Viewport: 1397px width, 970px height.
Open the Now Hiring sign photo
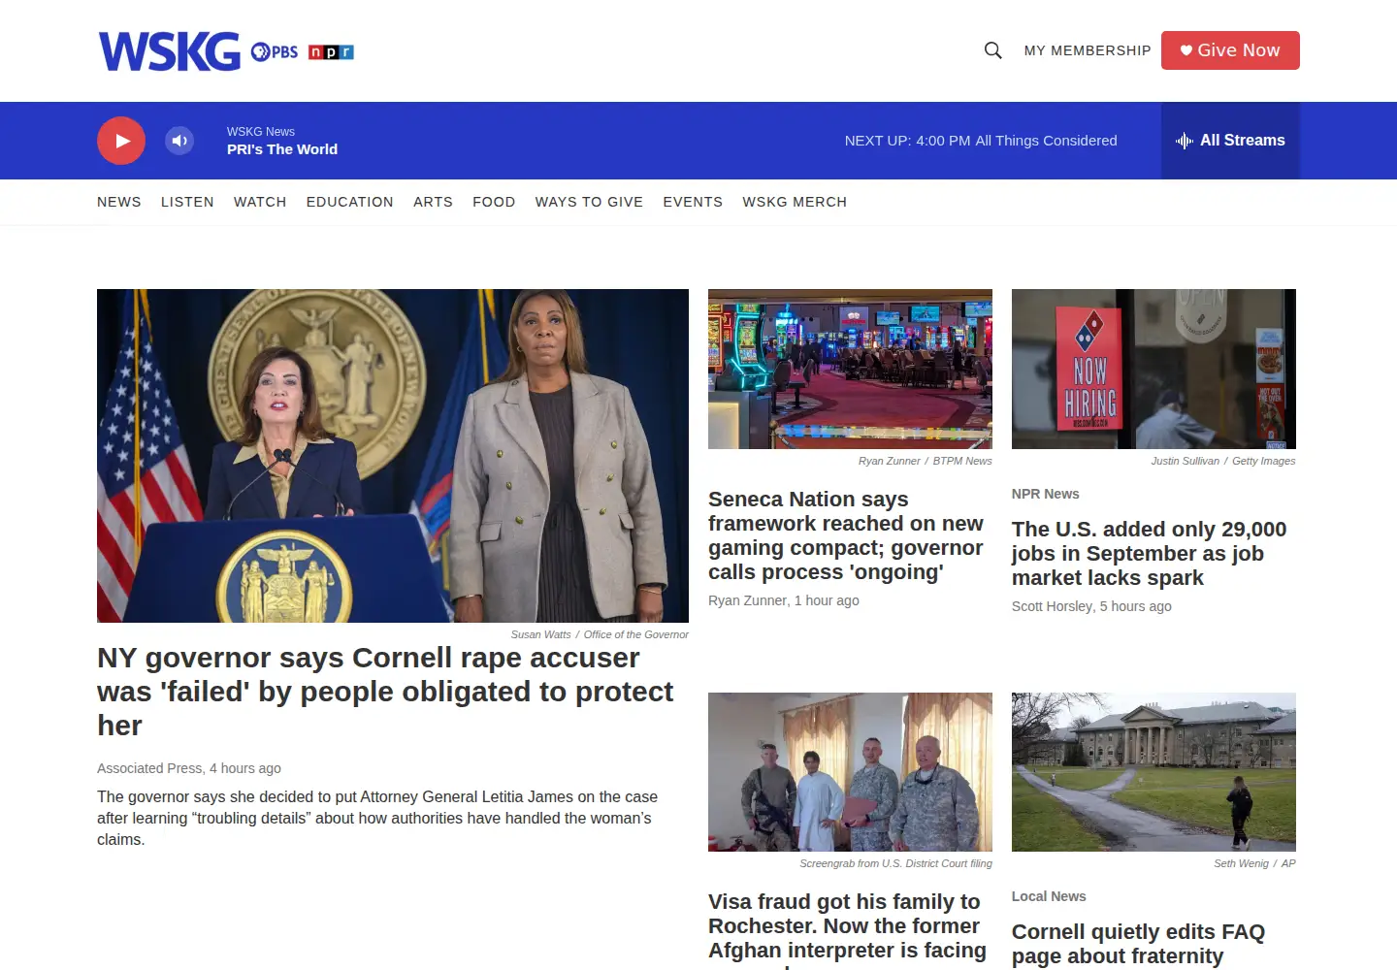click(x=1153, y=369)
